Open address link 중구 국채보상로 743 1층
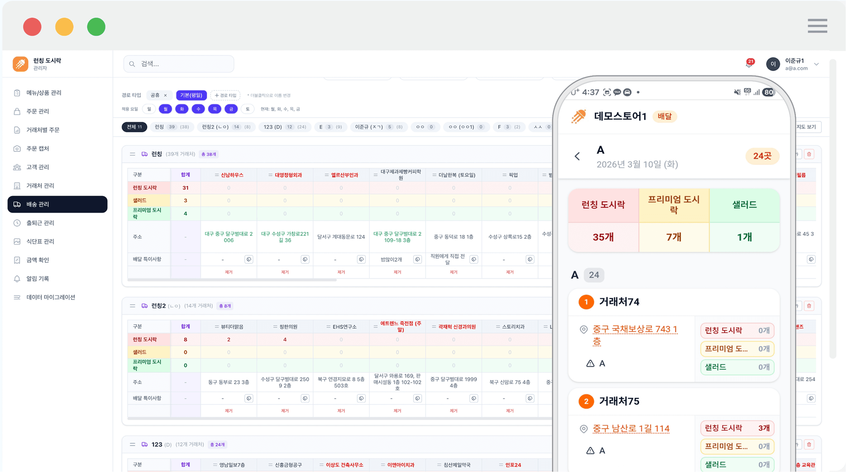The image size is (846, 472). pyautogui.click(x=635, y=335)
